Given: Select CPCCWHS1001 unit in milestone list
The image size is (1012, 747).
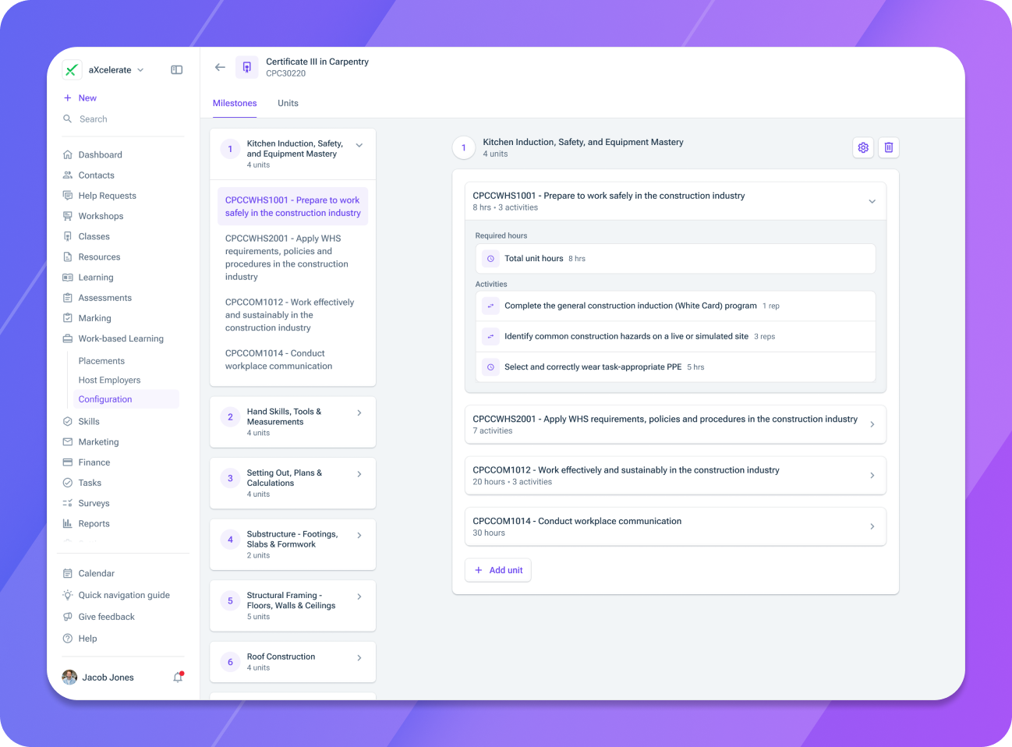Looking at the screenshot, I should (x=292, y=207).
